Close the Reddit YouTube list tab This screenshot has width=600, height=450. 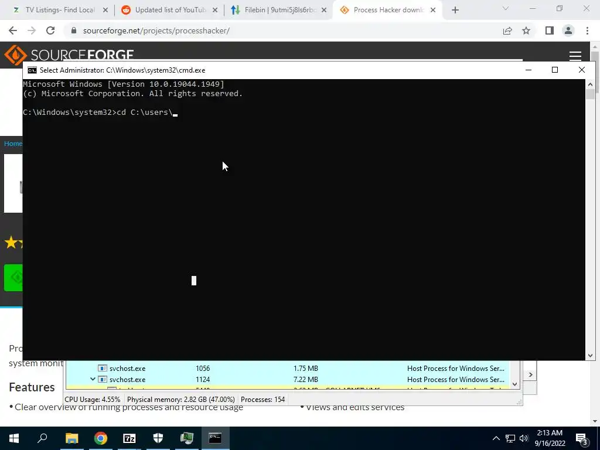pyautogui.click(x=215, y=11)
